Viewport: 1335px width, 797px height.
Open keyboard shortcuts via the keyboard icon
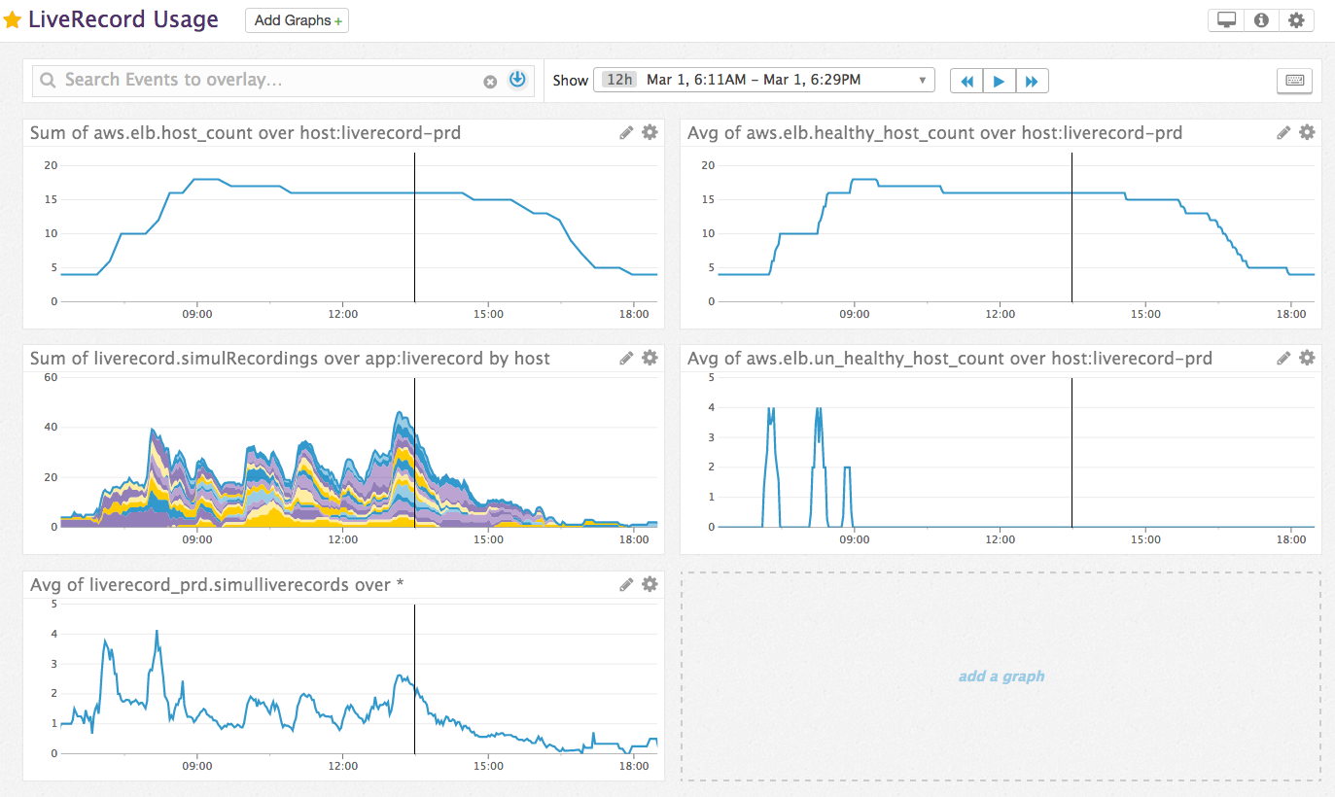(x=1294, y=82)
